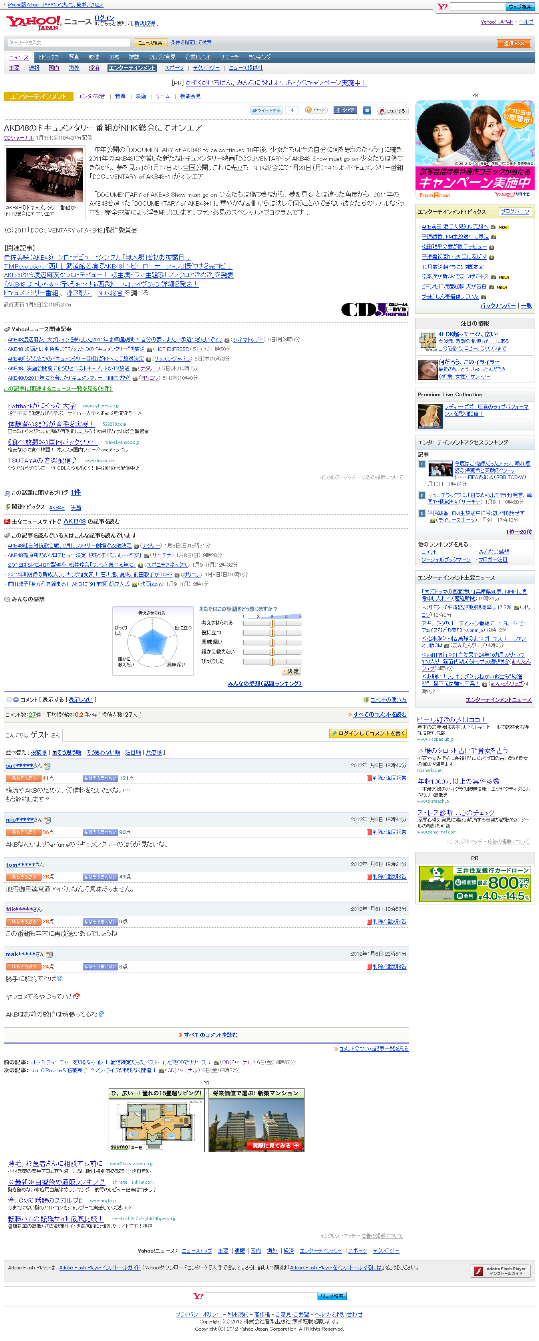Click the アフロ田中 campaign banner ad
The width and height of the screenshot is (539, 1341).
475,150
